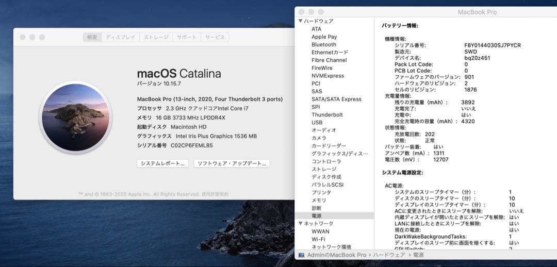Click the serial number C02CP6FEML85

point(192,145)
